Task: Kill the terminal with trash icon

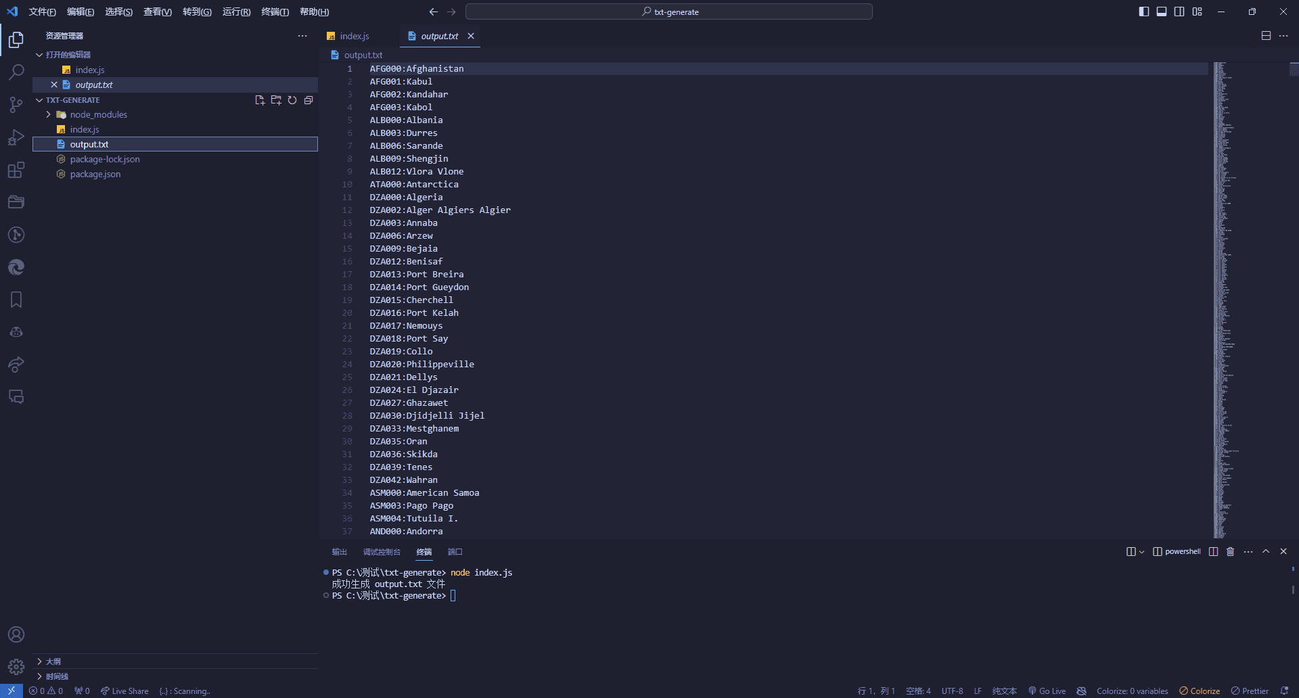Action: coord(1231,552)
